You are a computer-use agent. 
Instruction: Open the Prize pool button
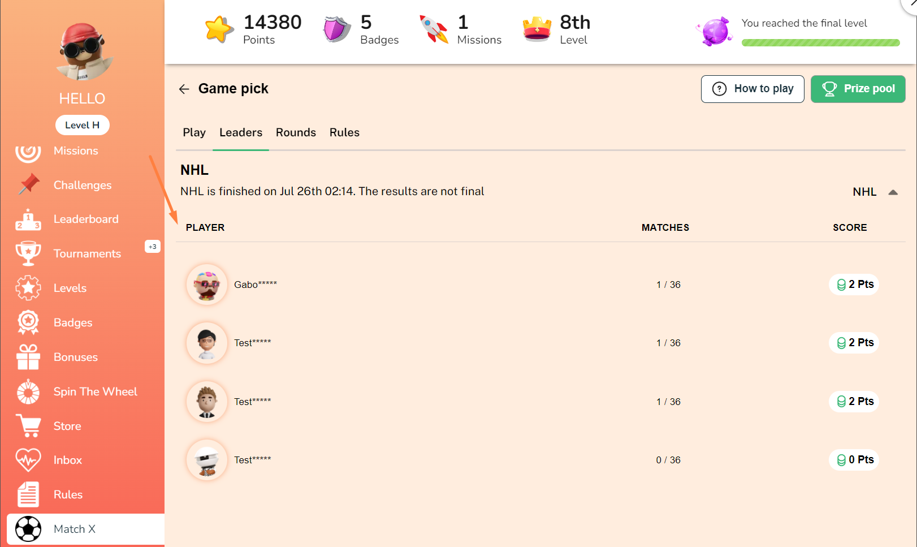[x=858, y=89]
